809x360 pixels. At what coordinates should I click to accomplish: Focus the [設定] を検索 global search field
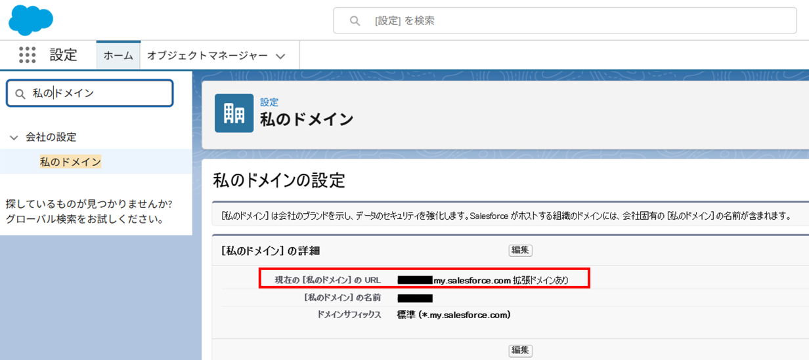565,21
